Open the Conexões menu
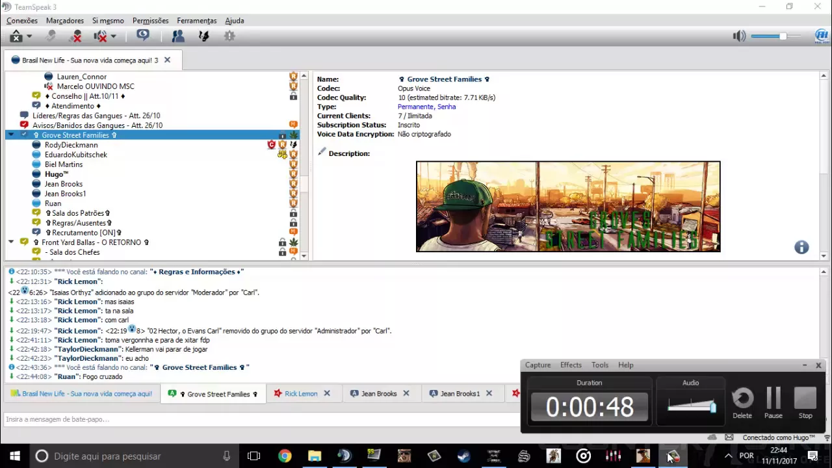The image size is (832, 468). pos(22,21)
